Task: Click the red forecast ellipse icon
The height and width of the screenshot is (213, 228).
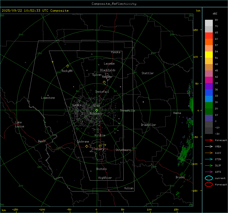Action: [x=209, y=184]
